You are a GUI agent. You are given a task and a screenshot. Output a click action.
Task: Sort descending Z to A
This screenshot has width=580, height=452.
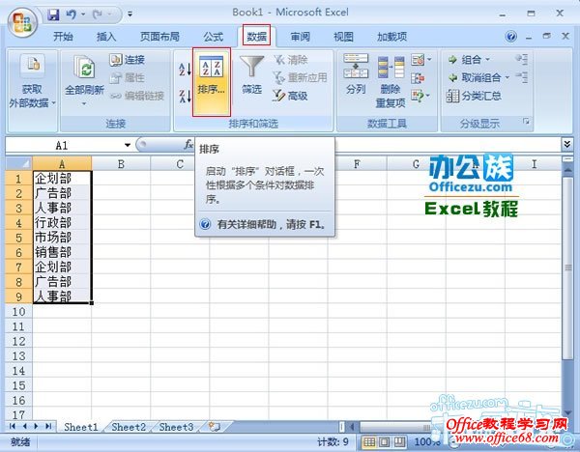tap(185, 96)
